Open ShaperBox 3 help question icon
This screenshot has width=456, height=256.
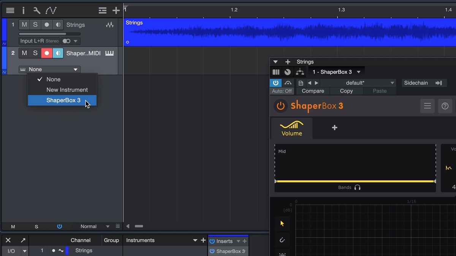[x=445, y=106]
